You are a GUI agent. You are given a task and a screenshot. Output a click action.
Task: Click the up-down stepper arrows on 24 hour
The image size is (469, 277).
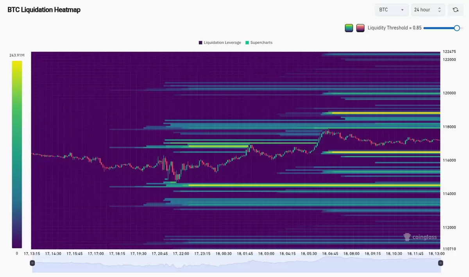click(x=440, y=9)
